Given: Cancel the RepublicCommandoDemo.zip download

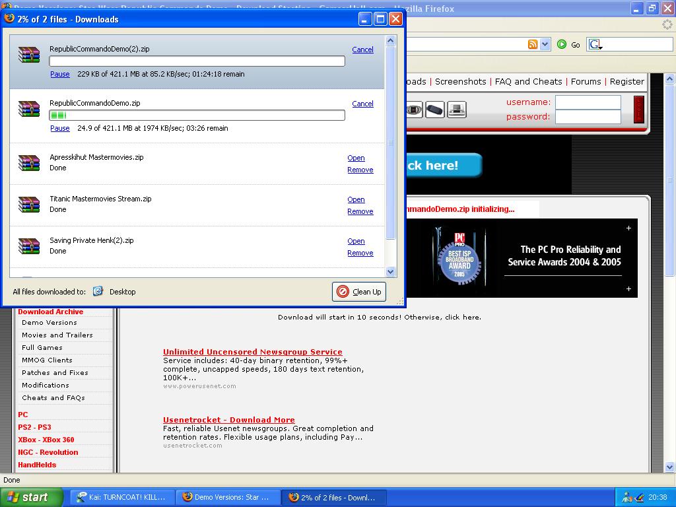Looking at the screenshot, I should coord(362,104).
